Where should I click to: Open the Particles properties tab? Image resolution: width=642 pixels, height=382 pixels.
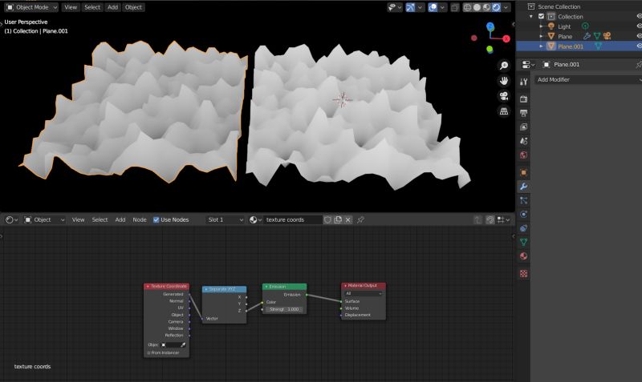tap(524, 200)
